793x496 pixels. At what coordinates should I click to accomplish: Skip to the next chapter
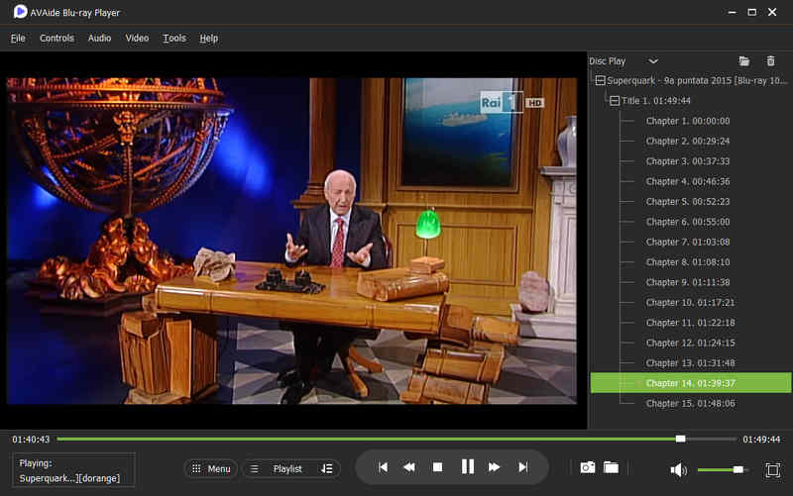click(523, 467)
